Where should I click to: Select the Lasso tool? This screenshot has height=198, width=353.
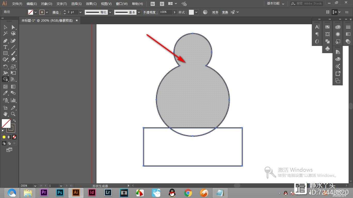click(x=13, y=34)
